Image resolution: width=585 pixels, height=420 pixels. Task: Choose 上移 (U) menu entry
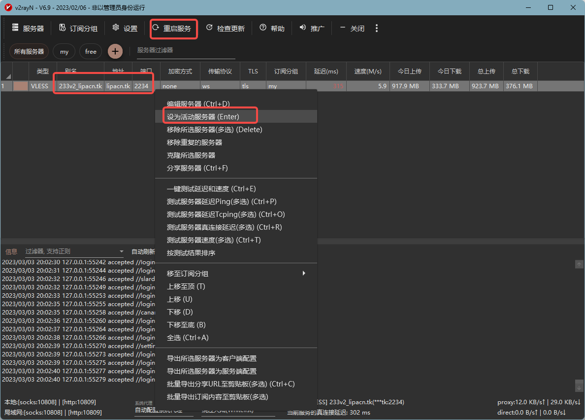[236, 299]
